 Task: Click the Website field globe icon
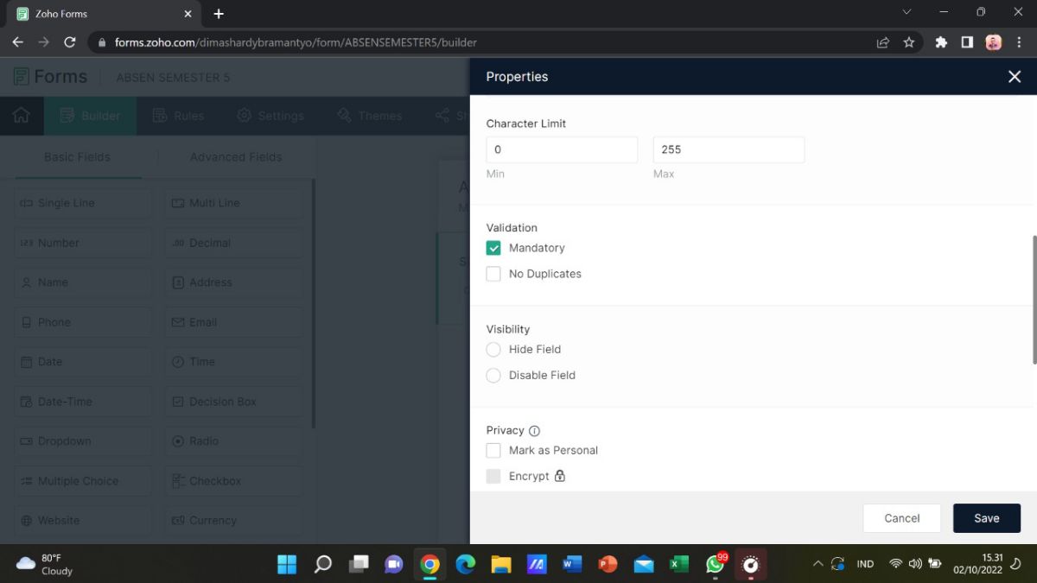pyautogui.click(x=27, y=521)
